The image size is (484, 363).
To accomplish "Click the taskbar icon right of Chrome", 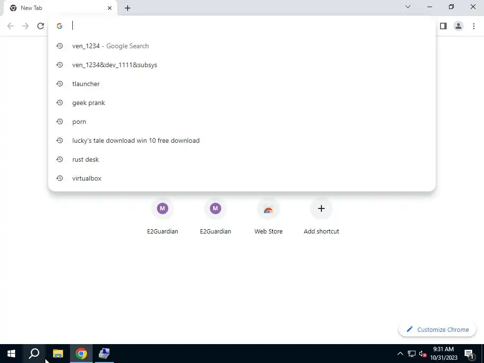I will pyautogui.click(x=104, y=354).
